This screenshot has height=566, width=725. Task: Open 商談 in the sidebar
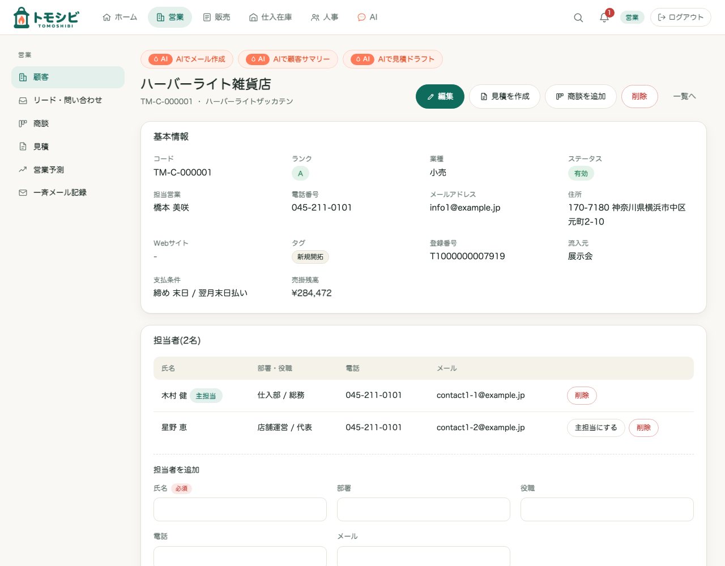click(68, 123)
